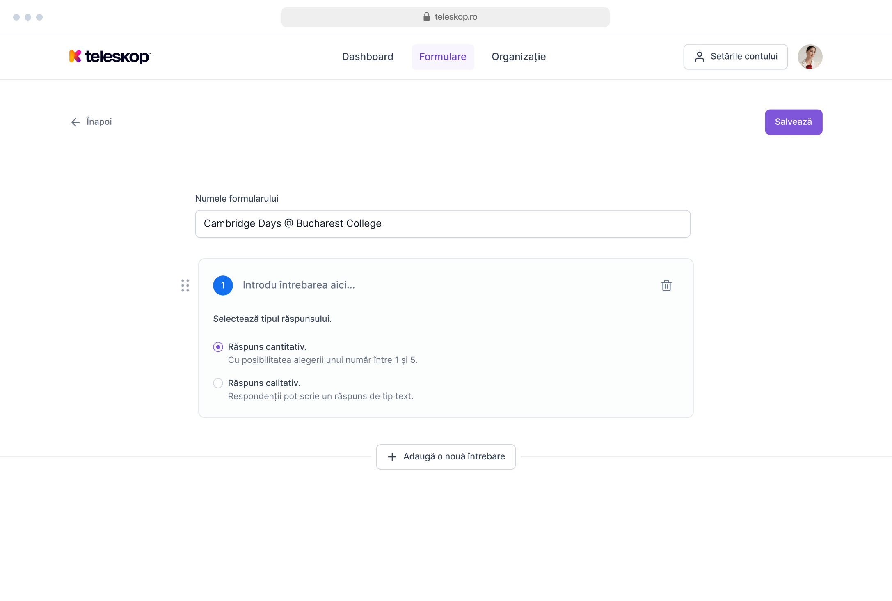Go back via the Înapoi link
The image size is (892, 601).
[99, 122]
